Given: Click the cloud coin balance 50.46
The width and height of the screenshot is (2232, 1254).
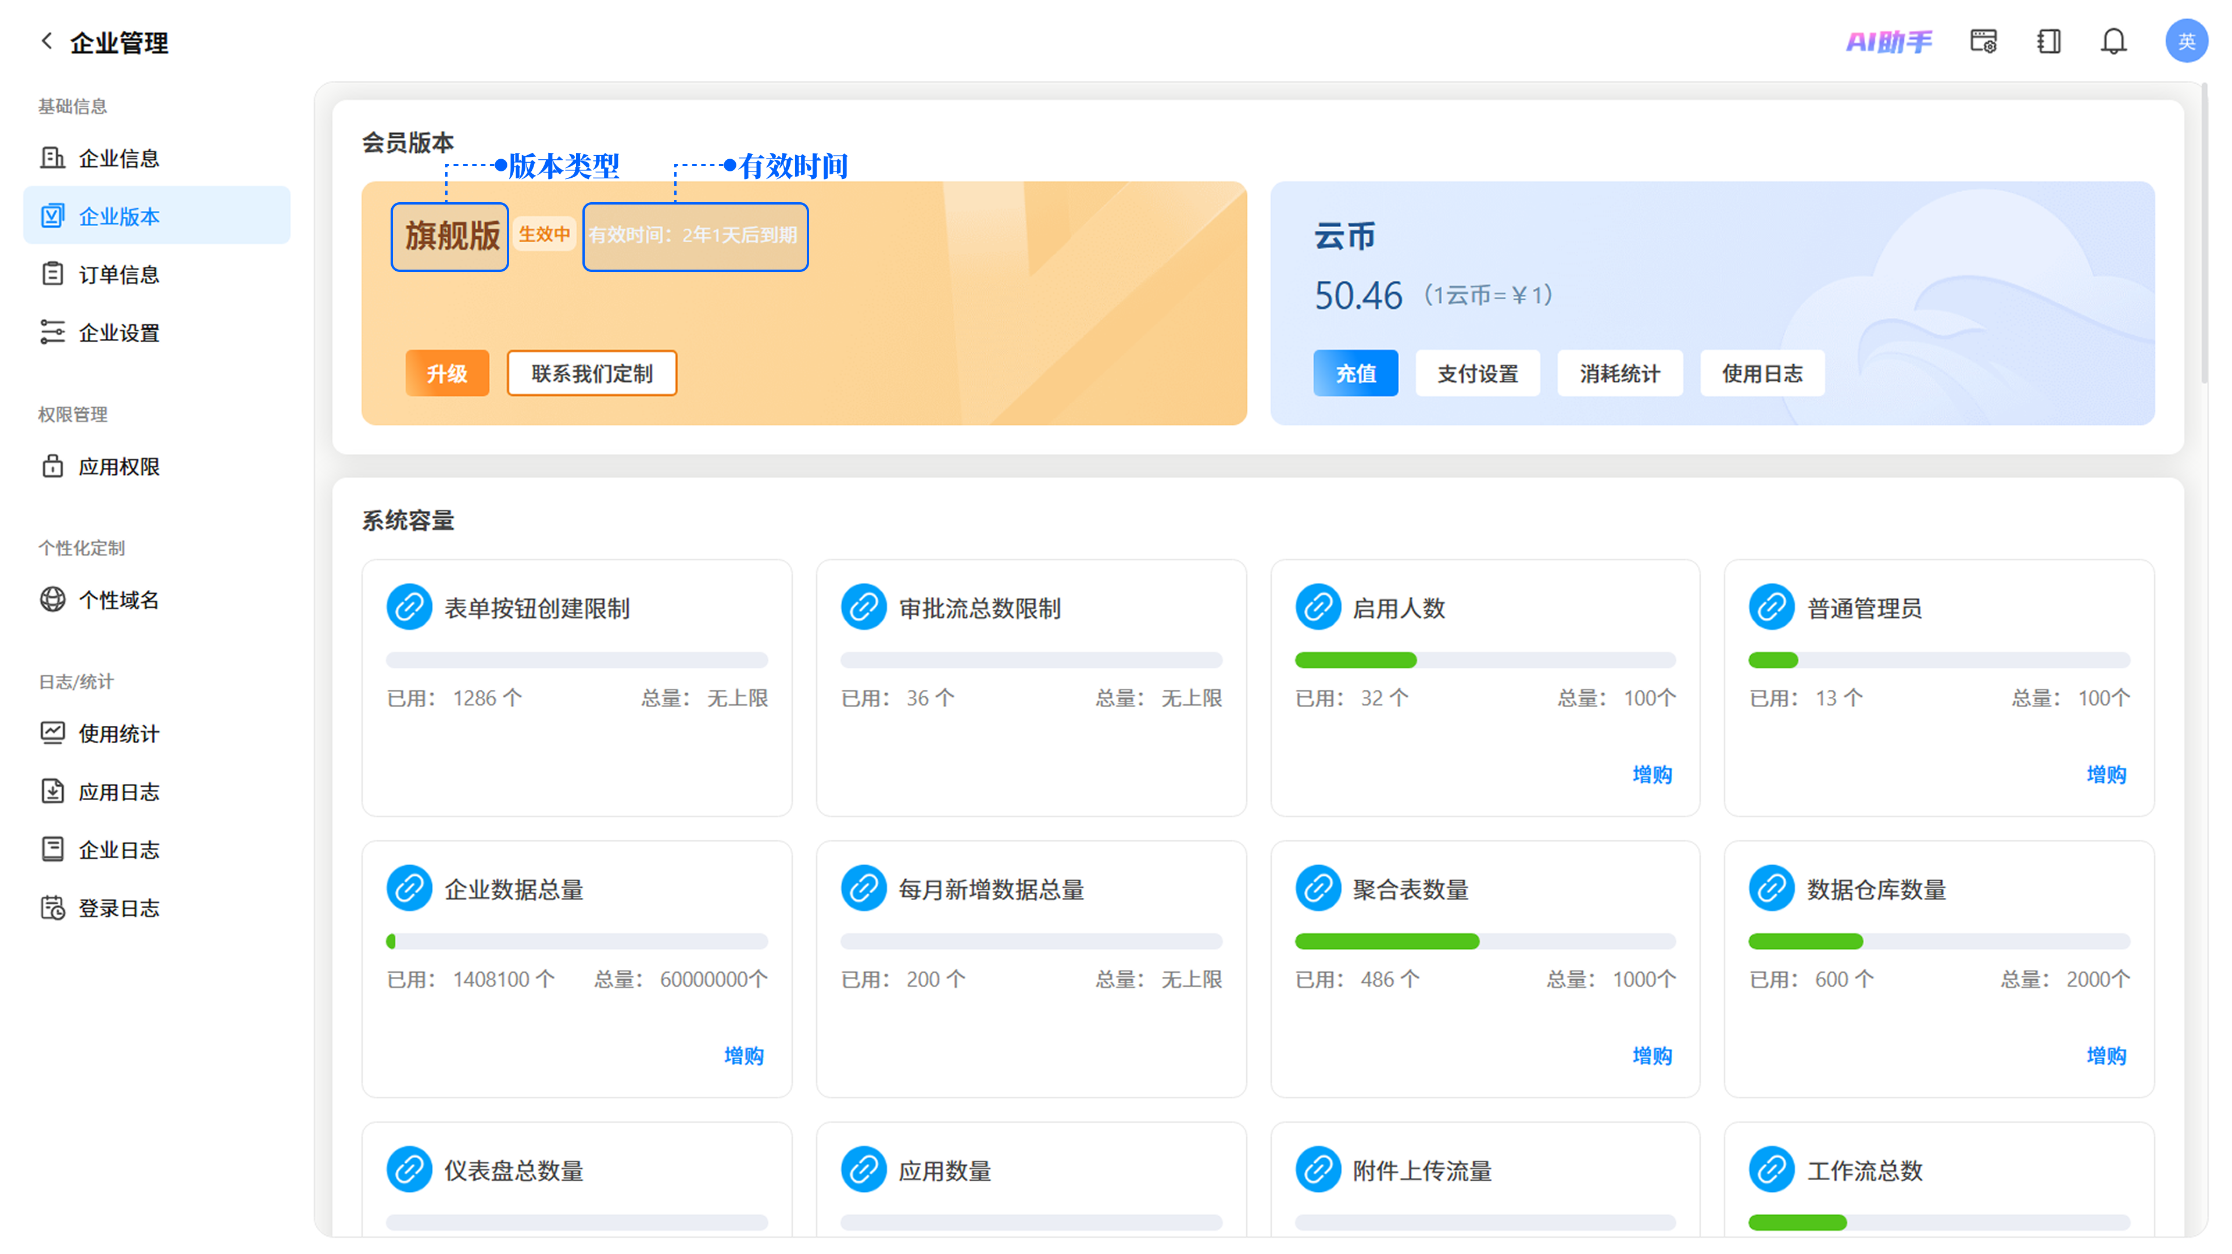Looking at the screenshot, I should (x=1358, y=295).
